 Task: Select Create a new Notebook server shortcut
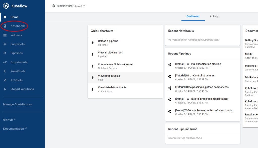(x=125, y=66)
